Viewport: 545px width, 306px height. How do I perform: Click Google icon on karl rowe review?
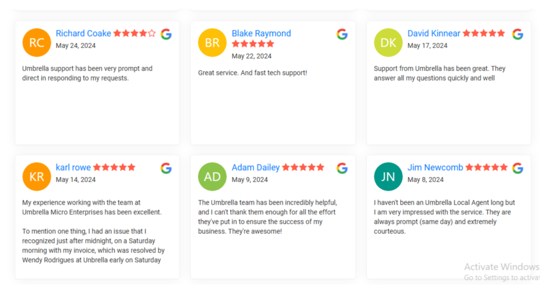click(x=166, y=168)
